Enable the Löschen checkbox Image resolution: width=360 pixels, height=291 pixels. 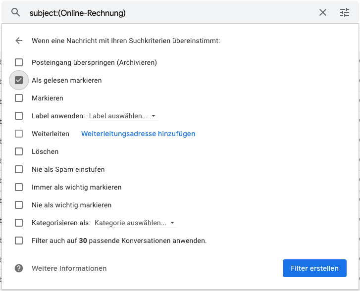pyautogui.click(x=19, y=151)
